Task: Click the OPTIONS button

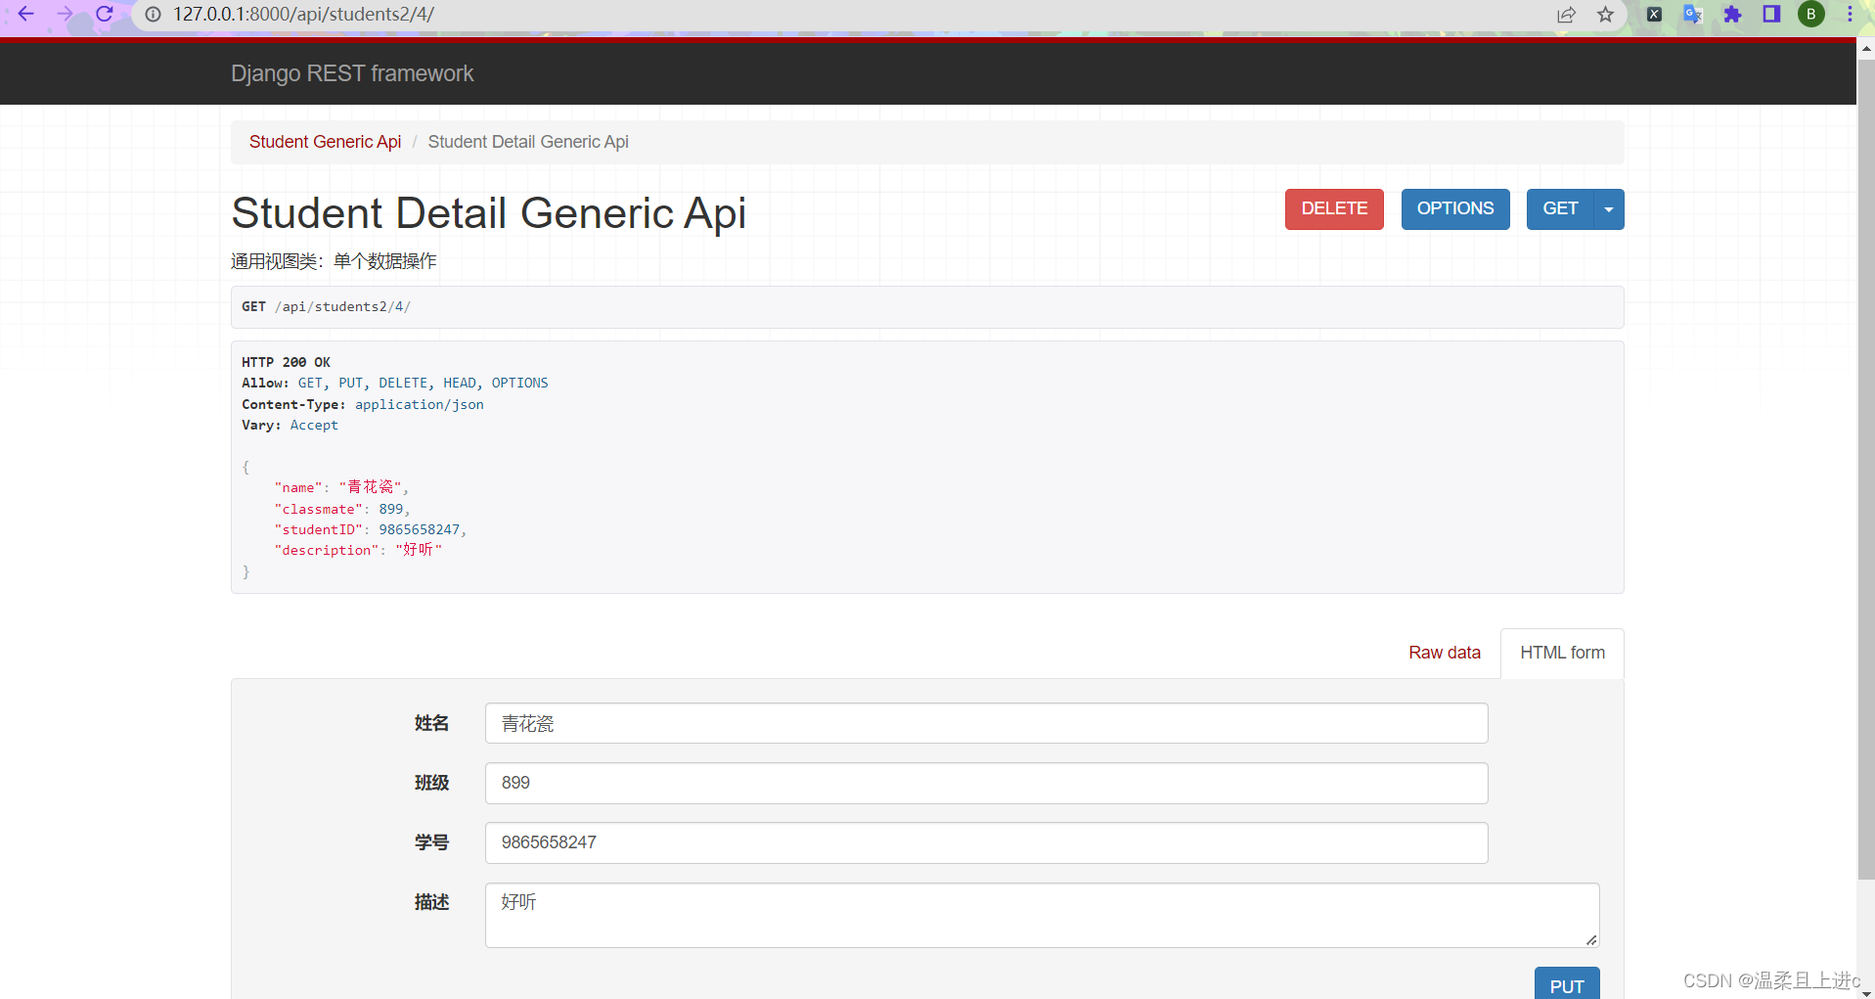Action: click(1455, 209)
